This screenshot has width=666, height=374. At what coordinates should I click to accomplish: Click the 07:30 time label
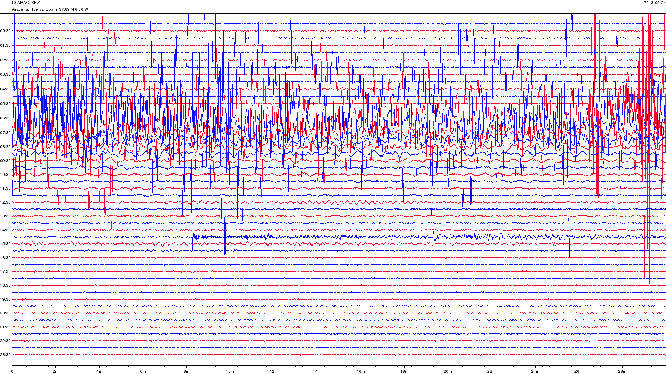(6, 133)
